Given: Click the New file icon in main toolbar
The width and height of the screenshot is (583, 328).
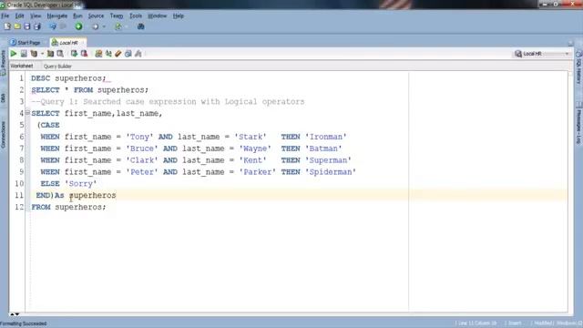Looking at the screenshot, I should click(7, 26).
